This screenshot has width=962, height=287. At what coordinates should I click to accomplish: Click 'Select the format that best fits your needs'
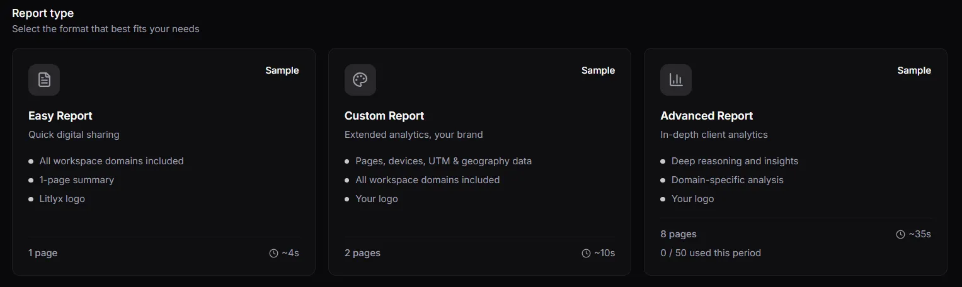pos(106,29)
